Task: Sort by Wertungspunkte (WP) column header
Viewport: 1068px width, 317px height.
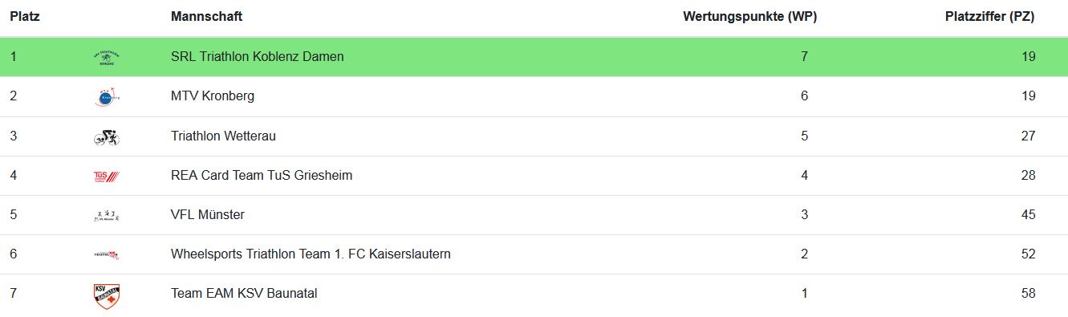Action: (x=749, y=16)
